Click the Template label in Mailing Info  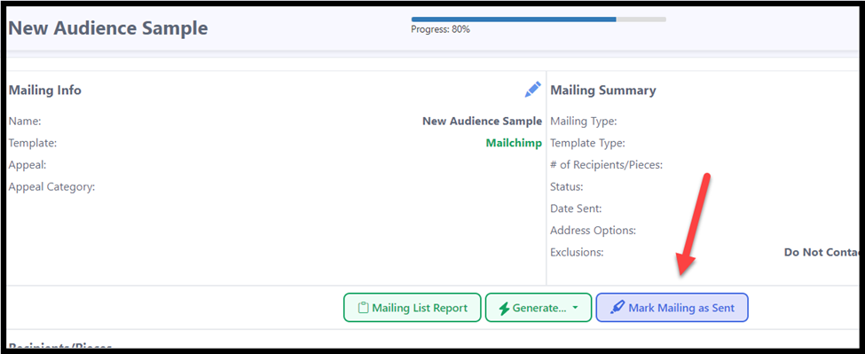coord(33,144)
